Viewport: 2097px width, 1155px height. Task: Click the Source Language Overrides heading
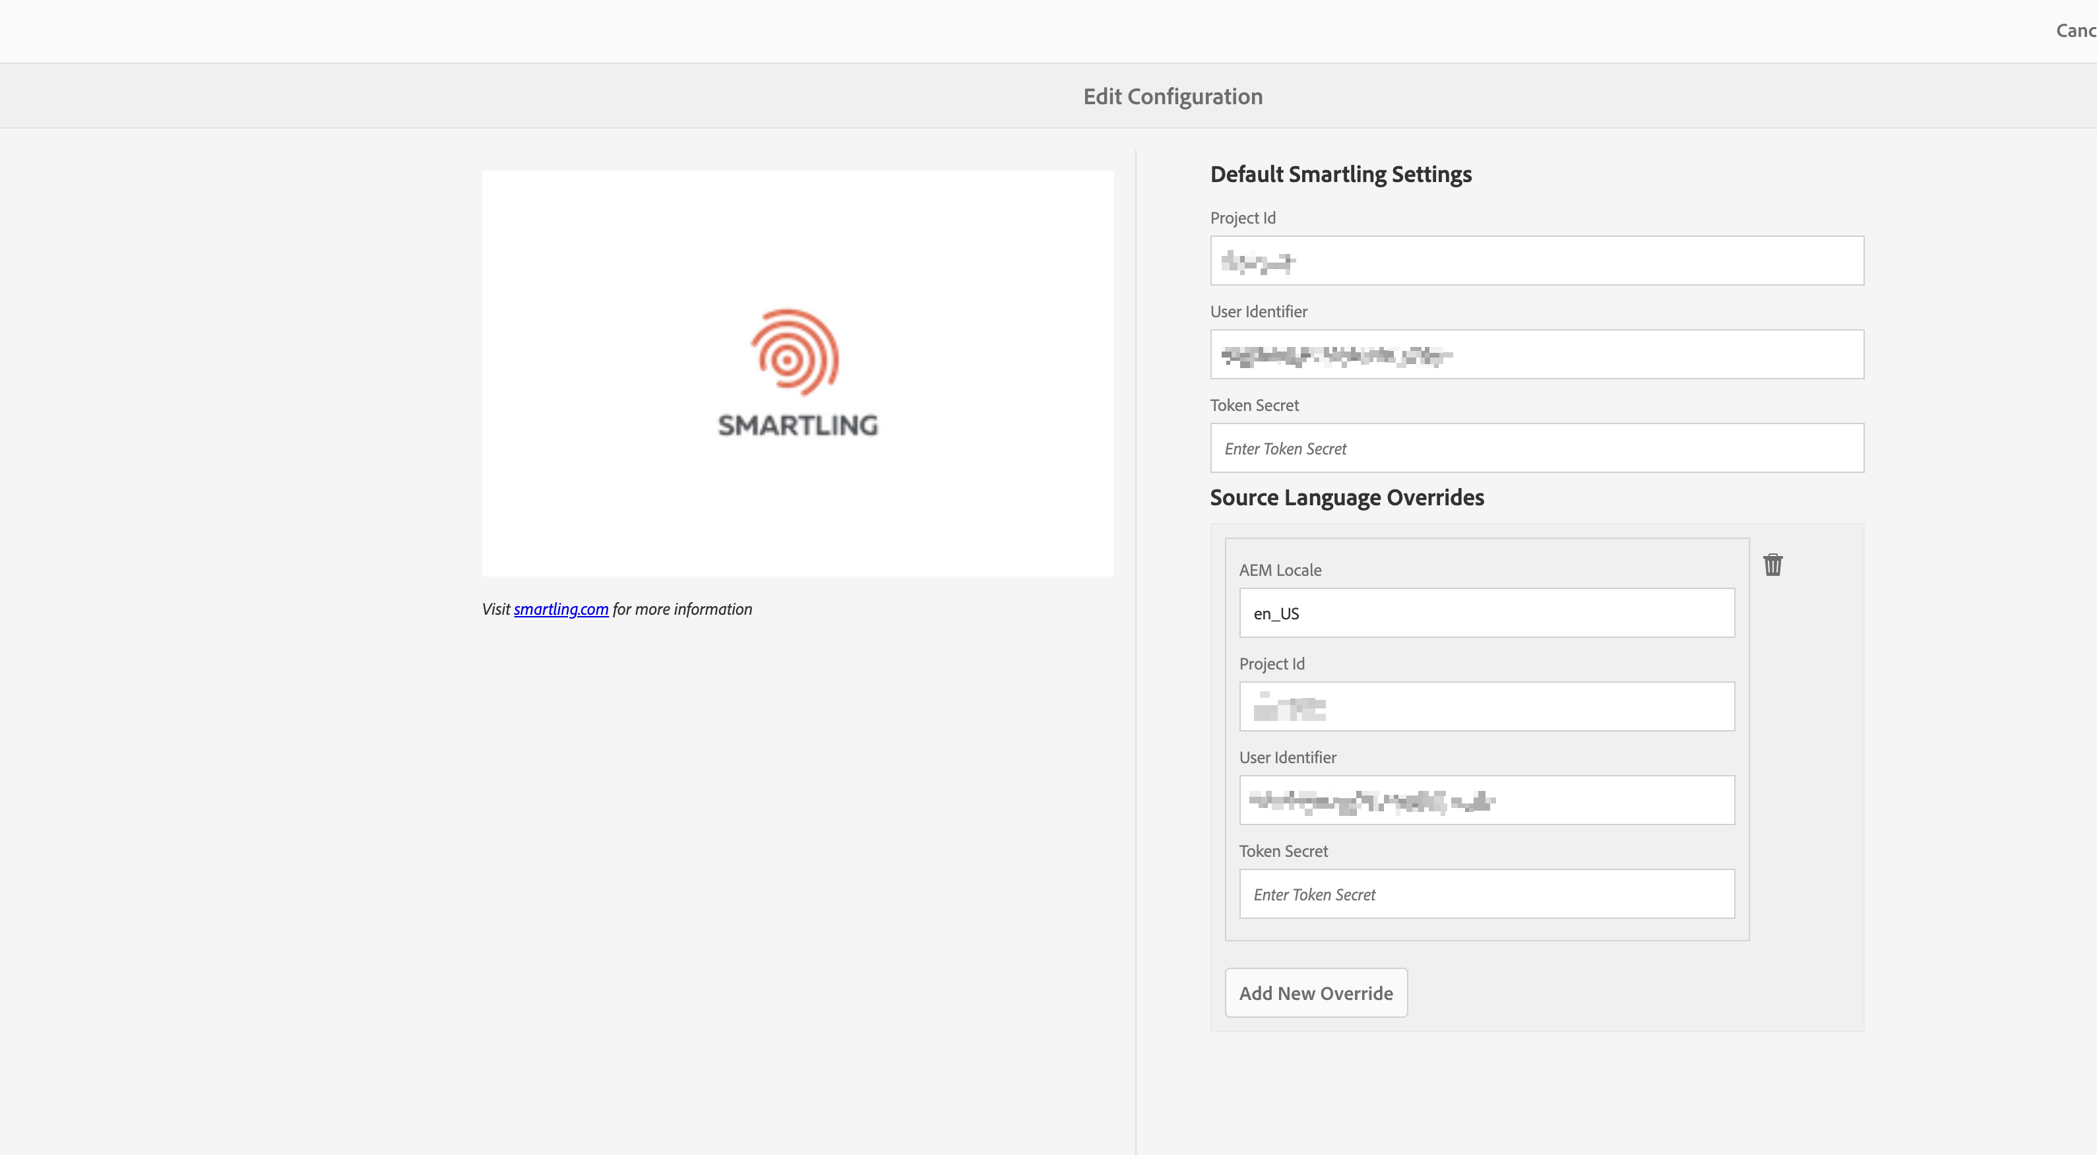(x=1346, y=497)
